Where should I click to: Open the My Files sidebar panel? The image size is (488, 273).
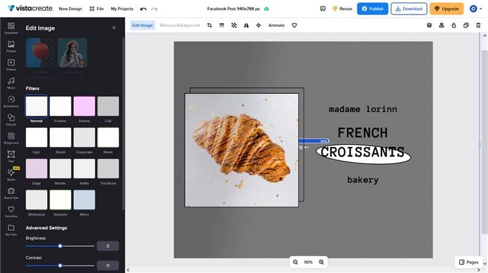(x=11, y=230)
